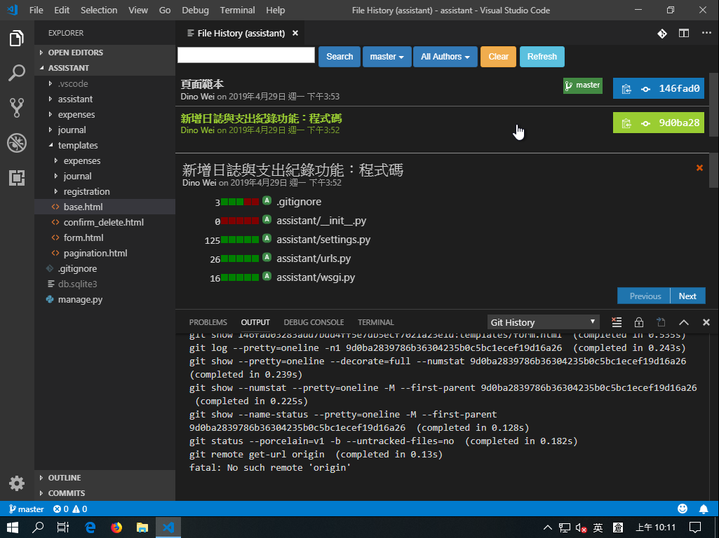
Task: Open the Source Control view
Action: [17, 107]
